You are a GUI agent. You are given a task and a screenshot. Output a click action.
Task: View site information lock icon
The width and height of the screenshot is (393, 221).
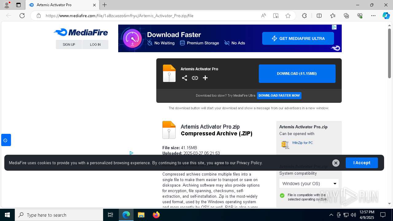pyautogui.click(x=39, y=16)
